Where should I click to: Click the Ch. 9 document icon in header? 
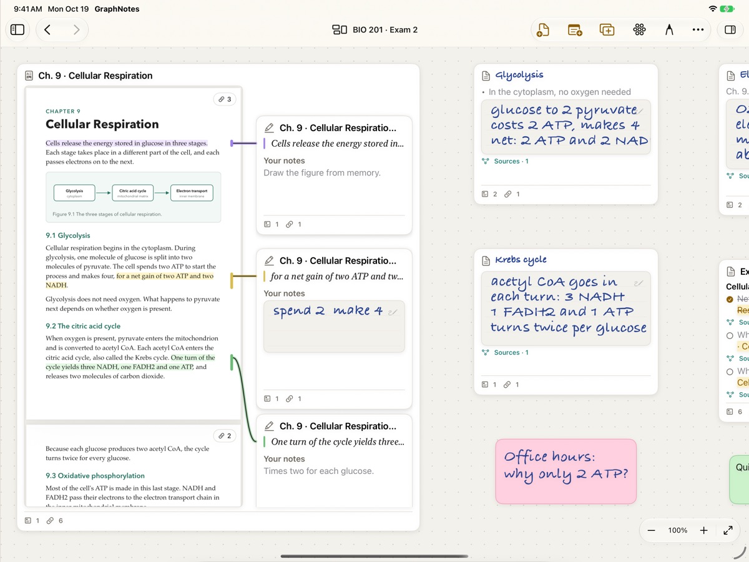[29, 76]
